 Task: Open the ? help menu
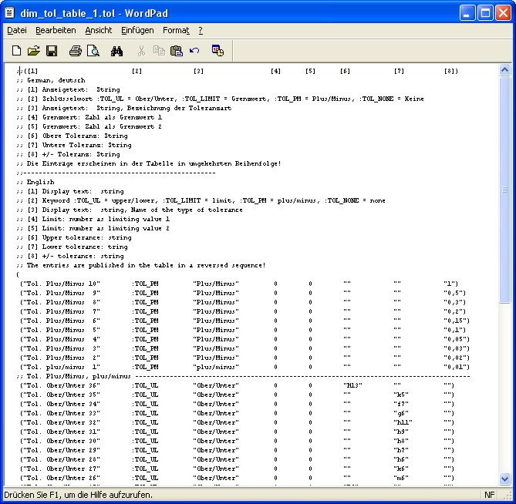(x=201, y=30)
